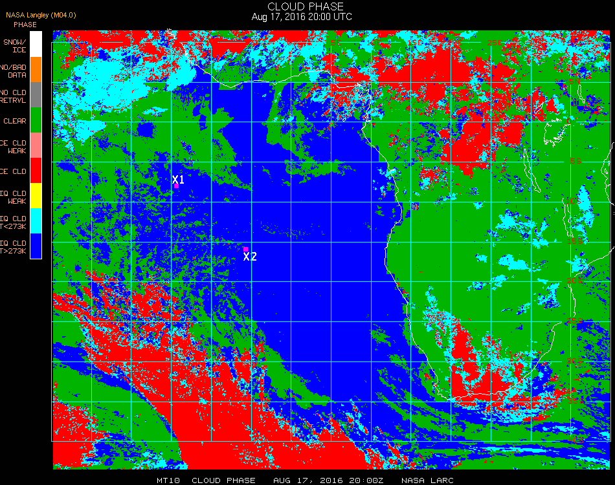Image resolution: width=615 pixels, height=485 pixels.
Task: Click the magenta X2 marker on the map
Action: [245, 249]
